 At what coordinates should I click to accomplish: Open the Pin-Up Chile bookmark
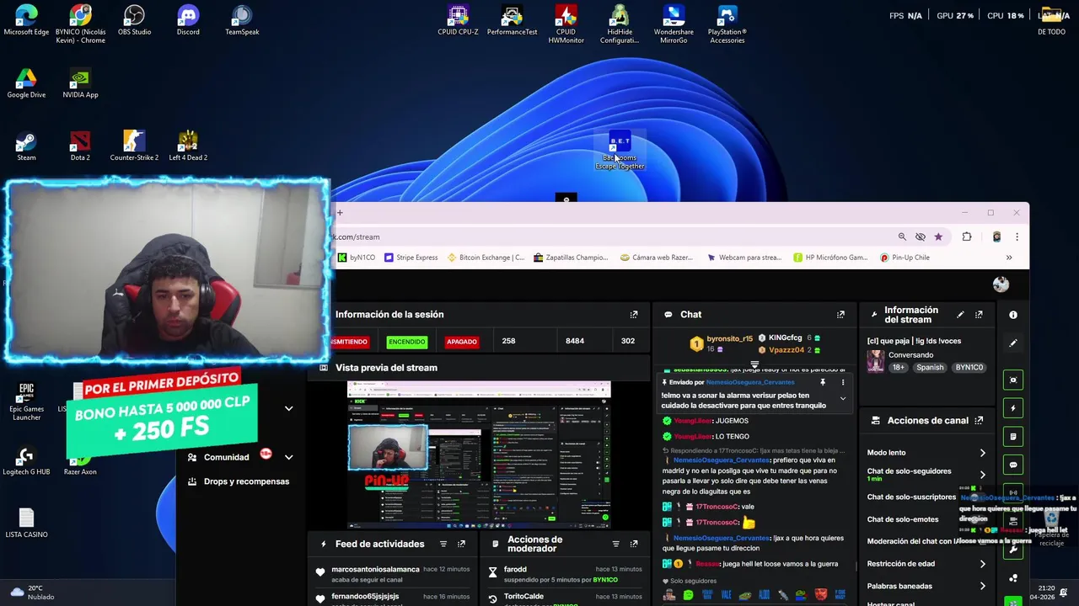point(905,258)
